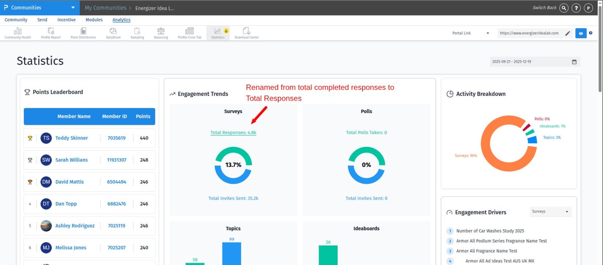Screen dimensions: 603x265
Task: Open Point Distribution tool
Action: [83, 33]
